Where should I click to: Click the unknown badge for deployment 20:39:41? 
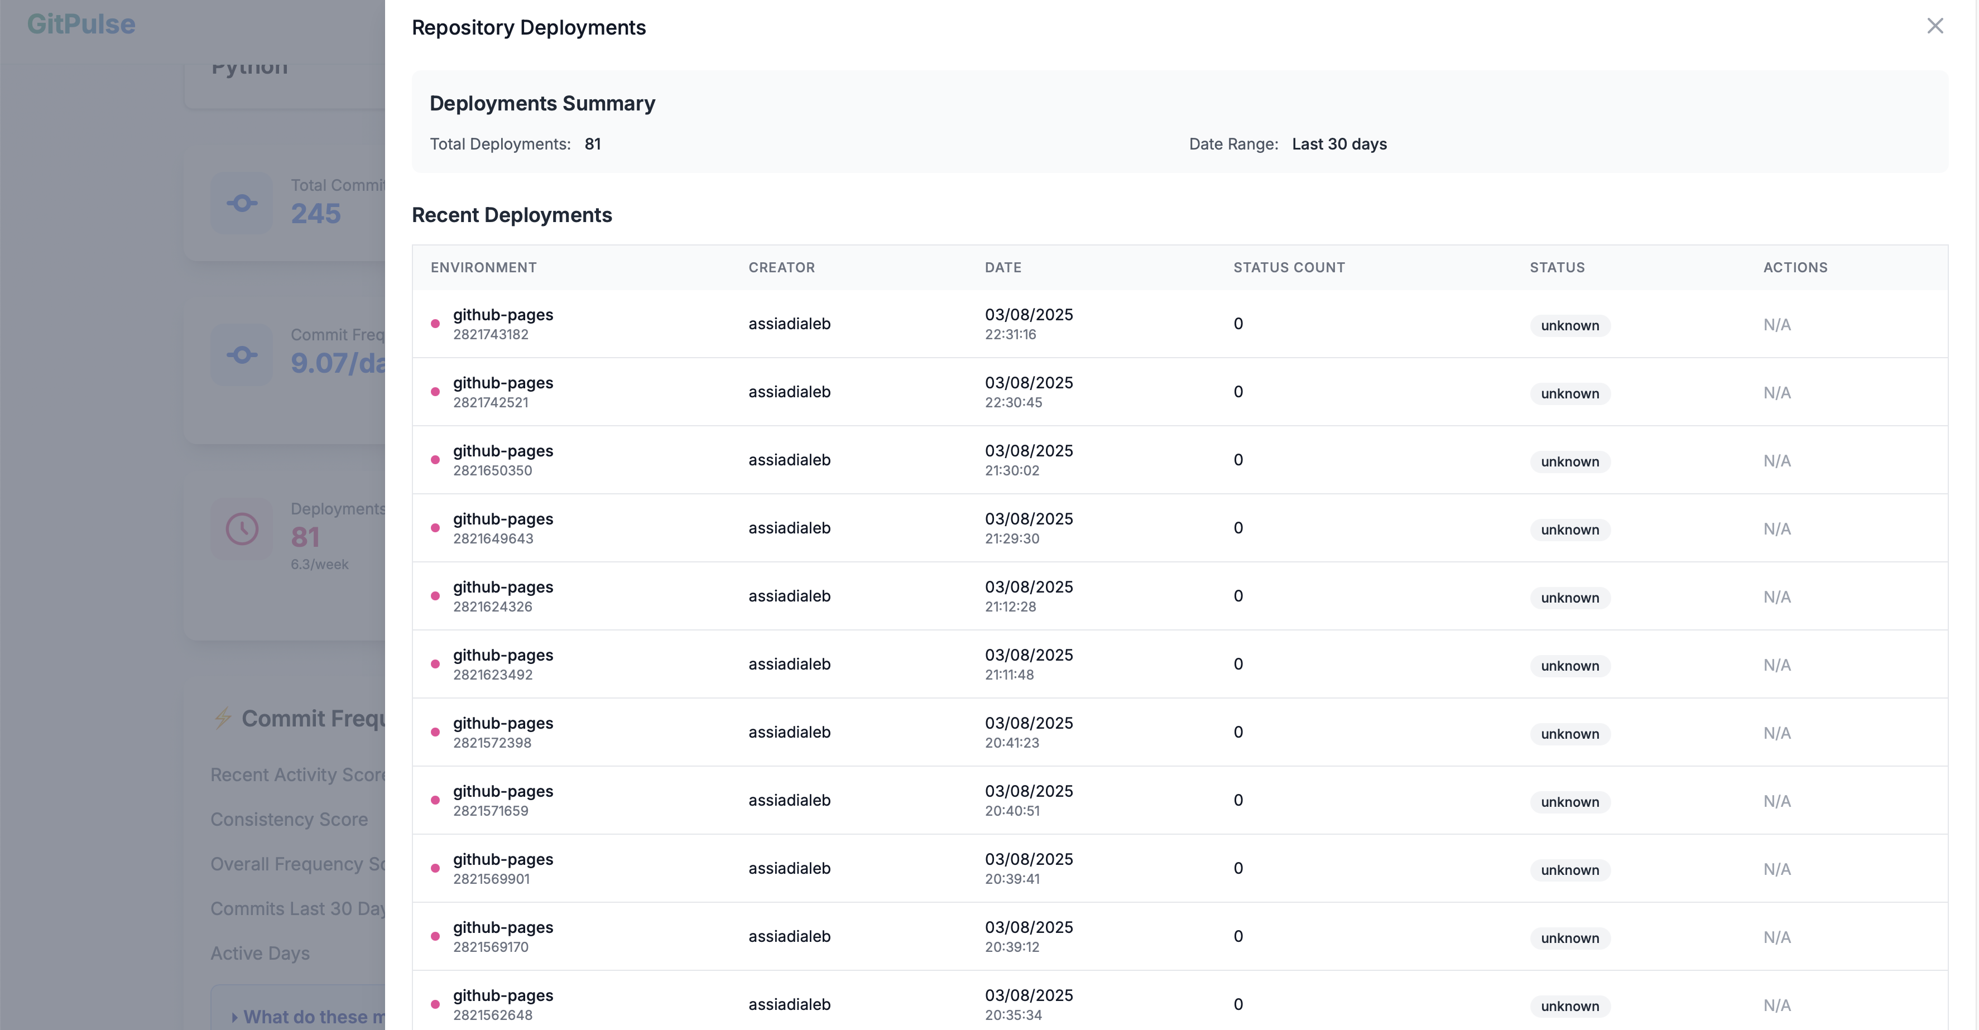click(1569, 870)
